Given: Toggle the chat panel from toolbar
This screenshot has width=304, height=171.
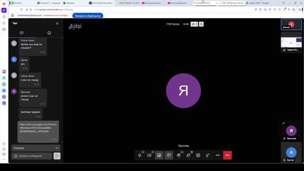Looking at the screenshot, I should pyautogui.click(x=169, y=155).
